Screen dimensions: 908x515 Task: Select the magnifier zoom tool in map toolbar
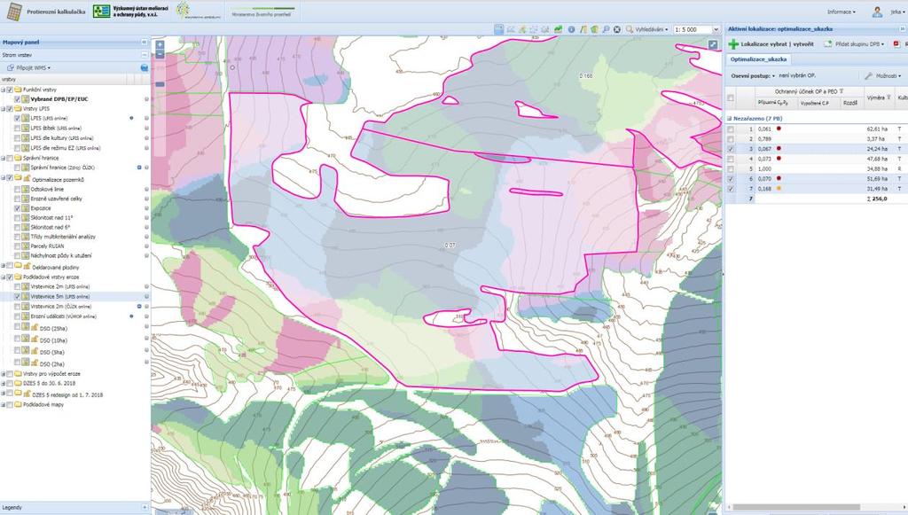606,29
